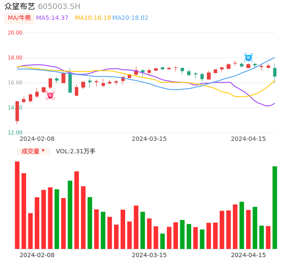This screenshot has height=261, width=295.
Task: Click the blue bear signal marker
Action: (248, 57)
